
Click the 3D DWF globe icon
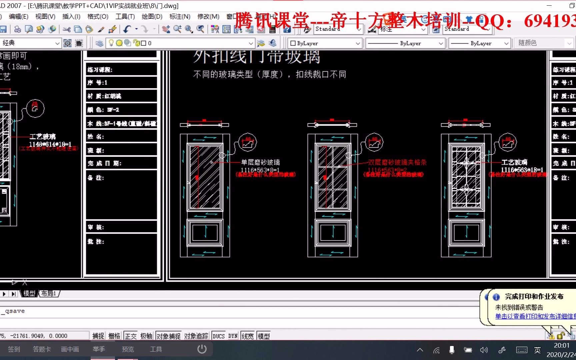coord(52,29)
